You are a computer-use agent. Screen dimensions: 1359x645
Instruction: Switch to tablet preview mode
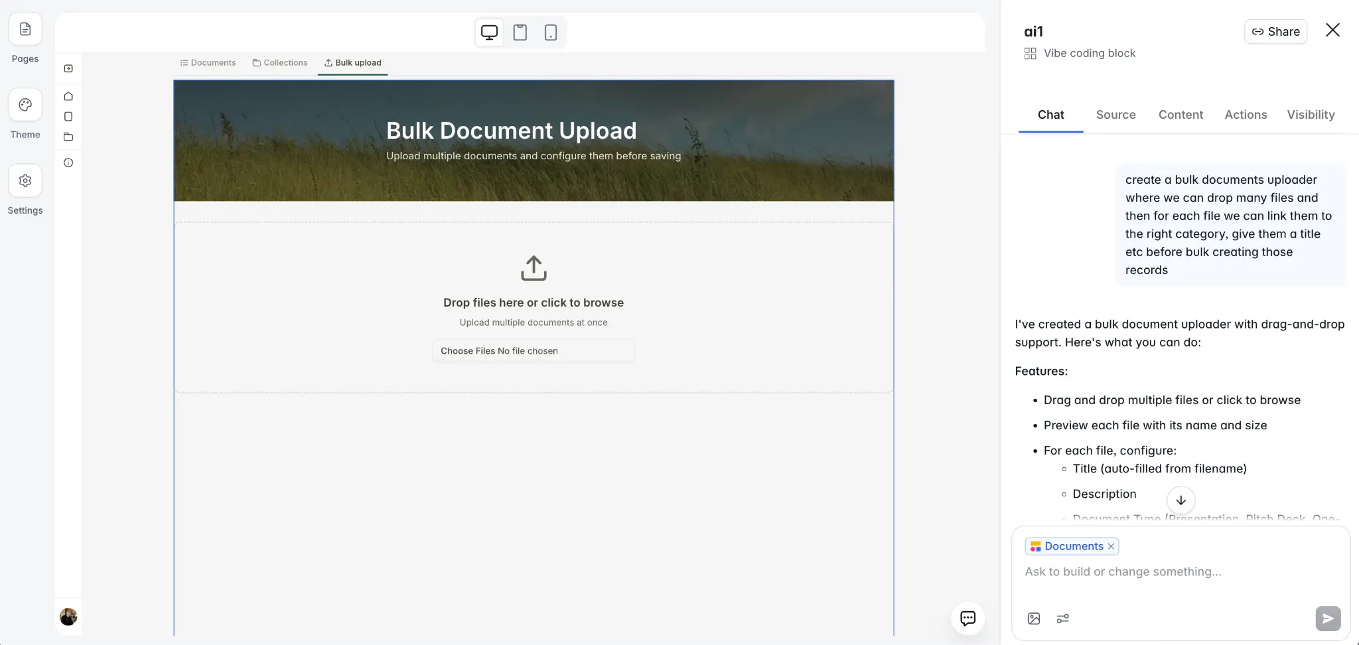click(520, 32)
